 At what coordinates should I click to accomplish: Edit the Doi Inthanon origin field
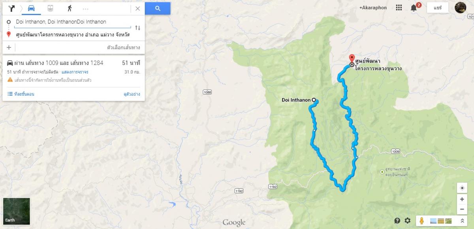pyautogui.click(x=73, y=22)
